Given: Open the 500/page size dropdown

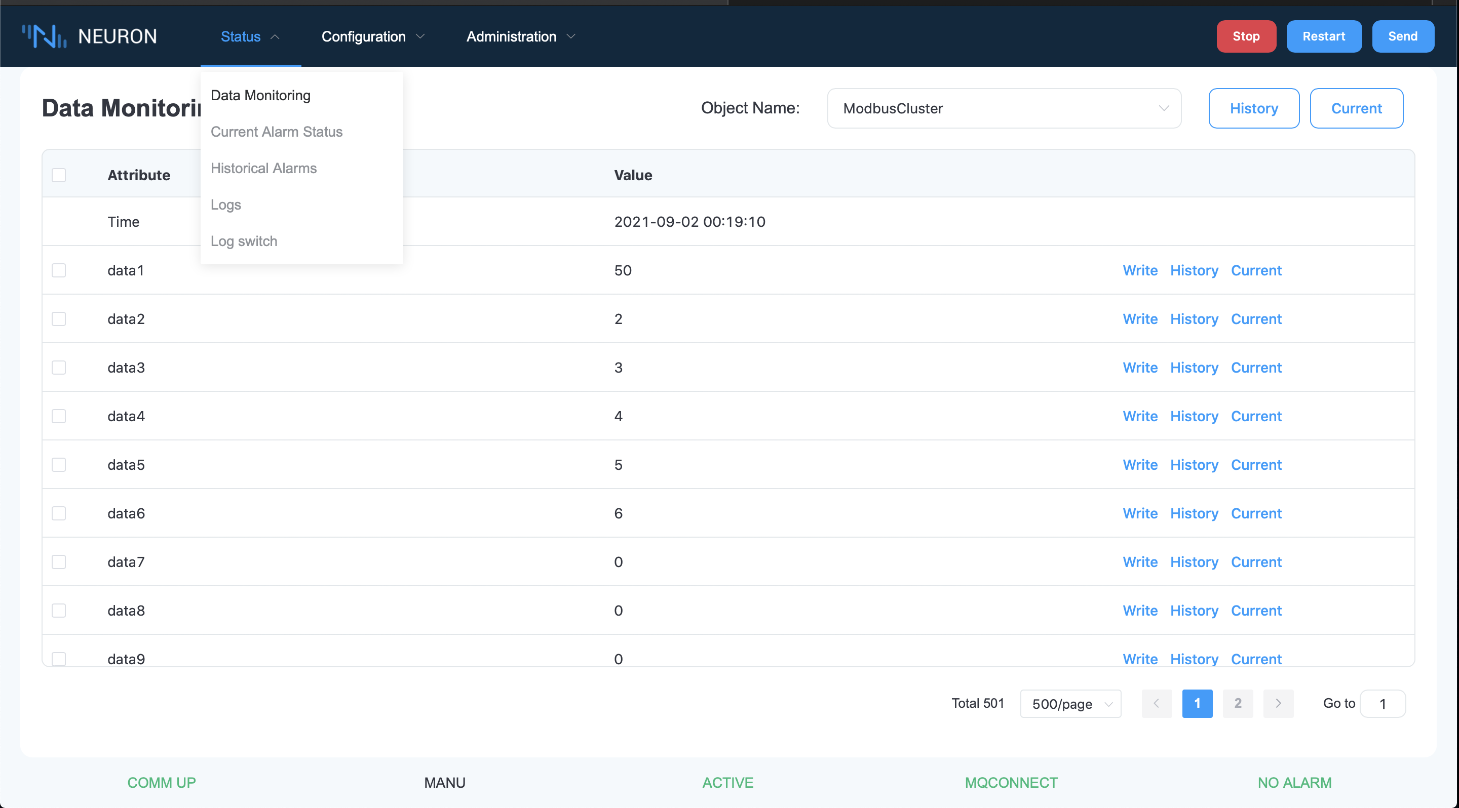Looking at the screenshot, I should pyautogui.click(x=1070, y=704).
